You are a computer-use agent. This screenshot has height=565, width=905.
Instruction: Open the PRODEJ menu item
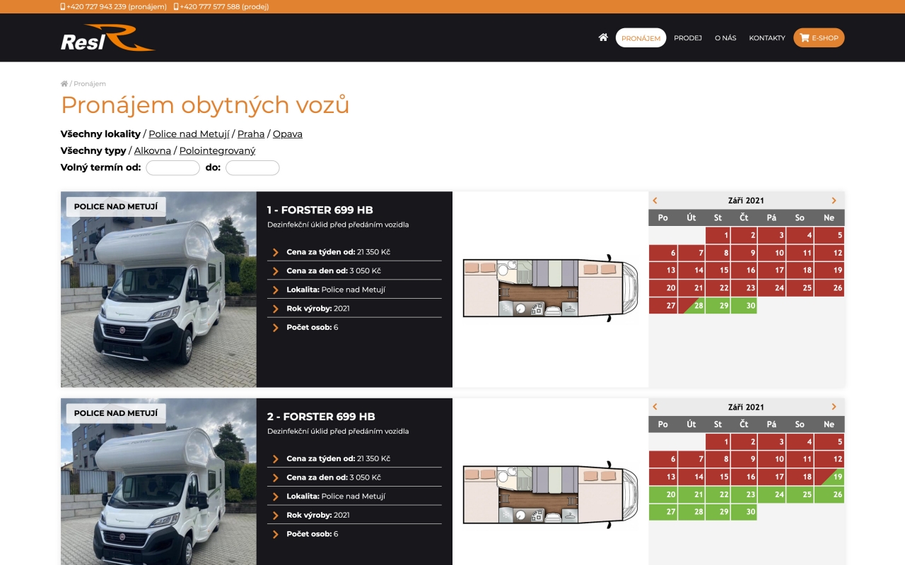688,38
